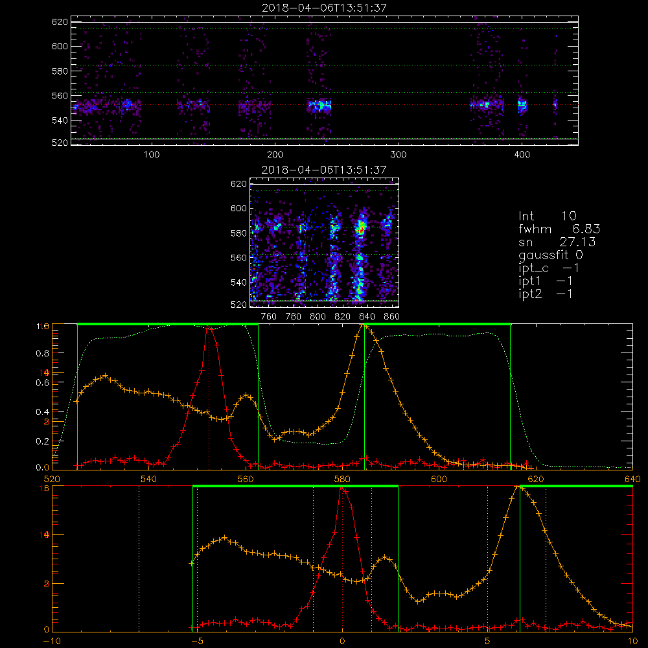Click y-axis label 0.4 on third plot
Image resolution: width=648 pixels, height=648 pixels.
coord(43,411)
